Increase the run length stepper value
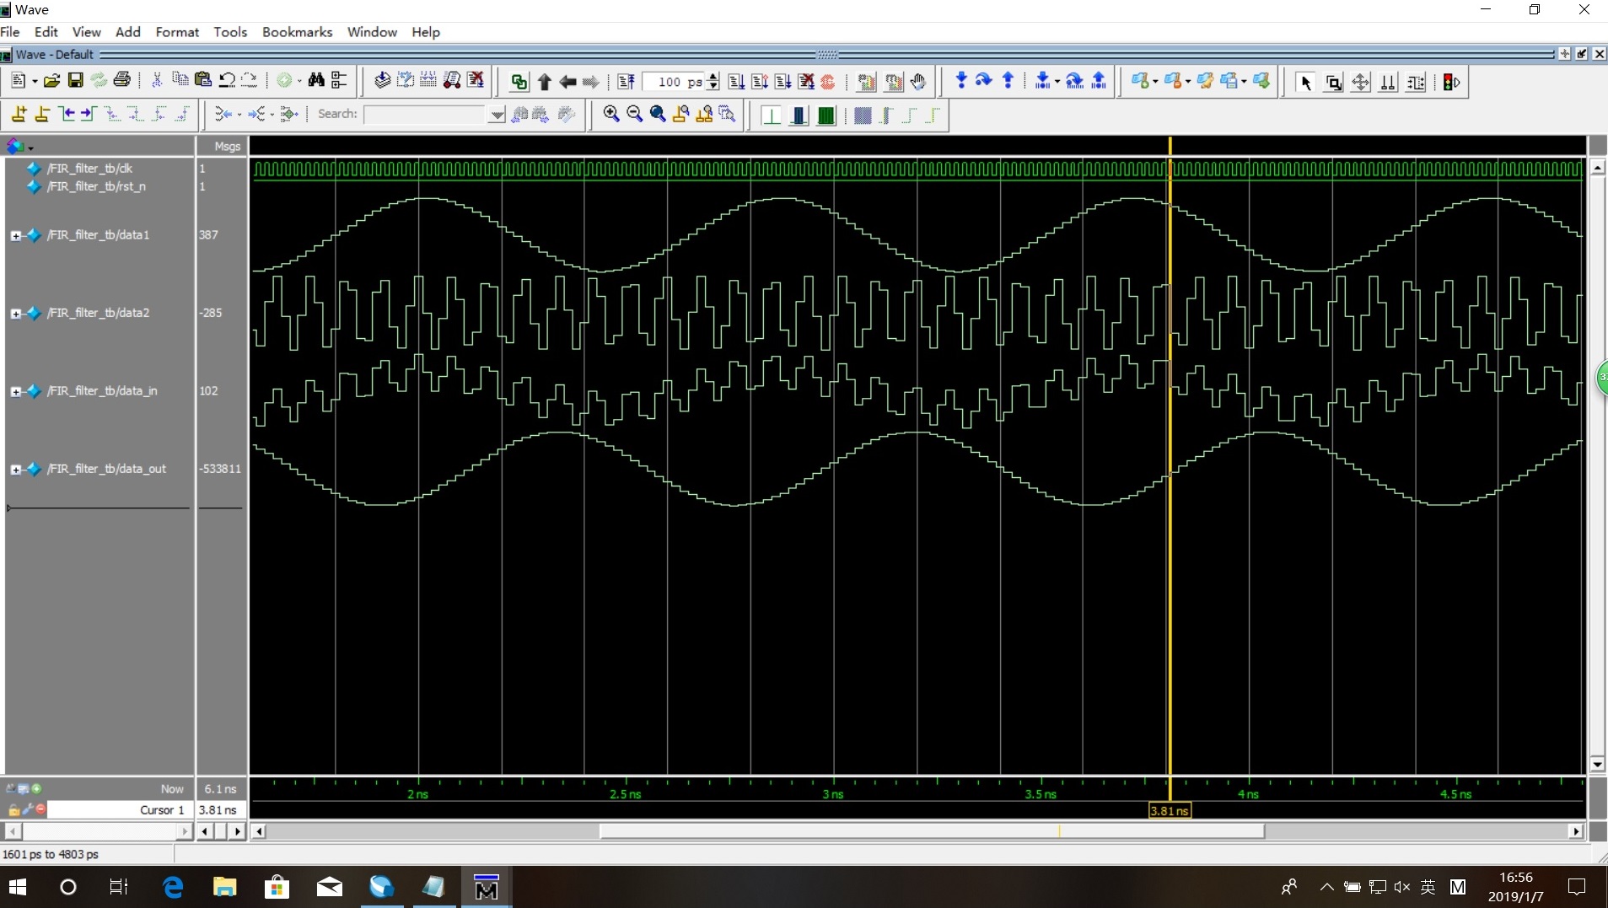This screenshot has height=908, width=1608. tap(713, 77)
